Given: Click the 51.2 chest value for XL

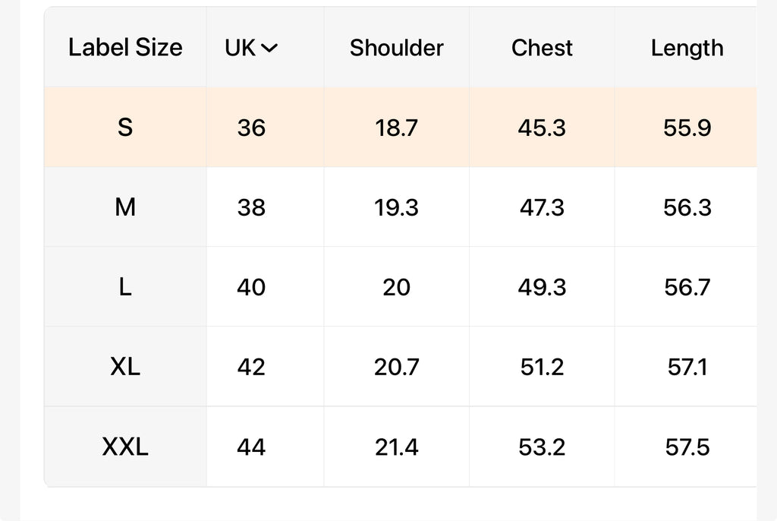Looking at the screenshot, I should click(x=542, y=367).
